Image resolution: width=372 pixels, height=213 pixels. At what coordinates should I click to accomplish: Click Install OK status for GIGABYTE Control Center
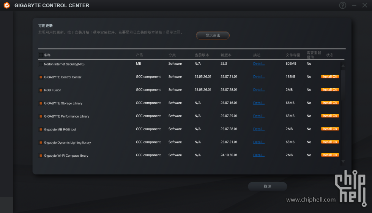[330, 76]
